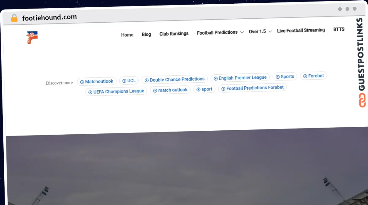Open Double Chance Predictions tag
This screenshot has width=368, height=205.
point(174,80)
